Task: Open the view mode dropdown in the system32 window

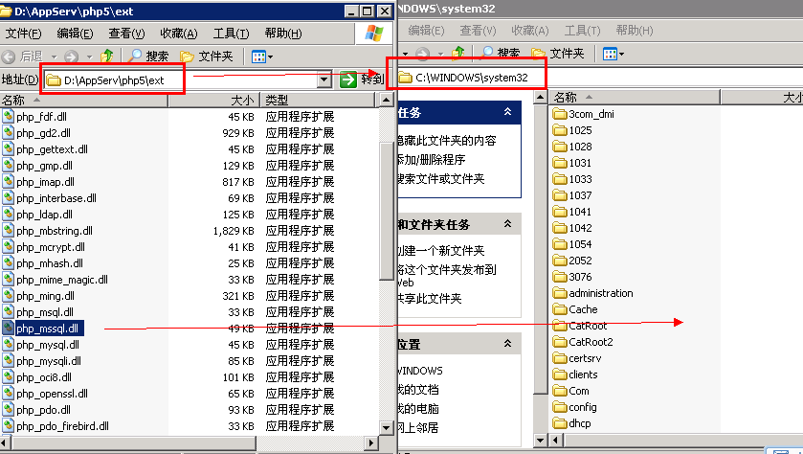Action: pyautogui.click(x=613, y=54)
